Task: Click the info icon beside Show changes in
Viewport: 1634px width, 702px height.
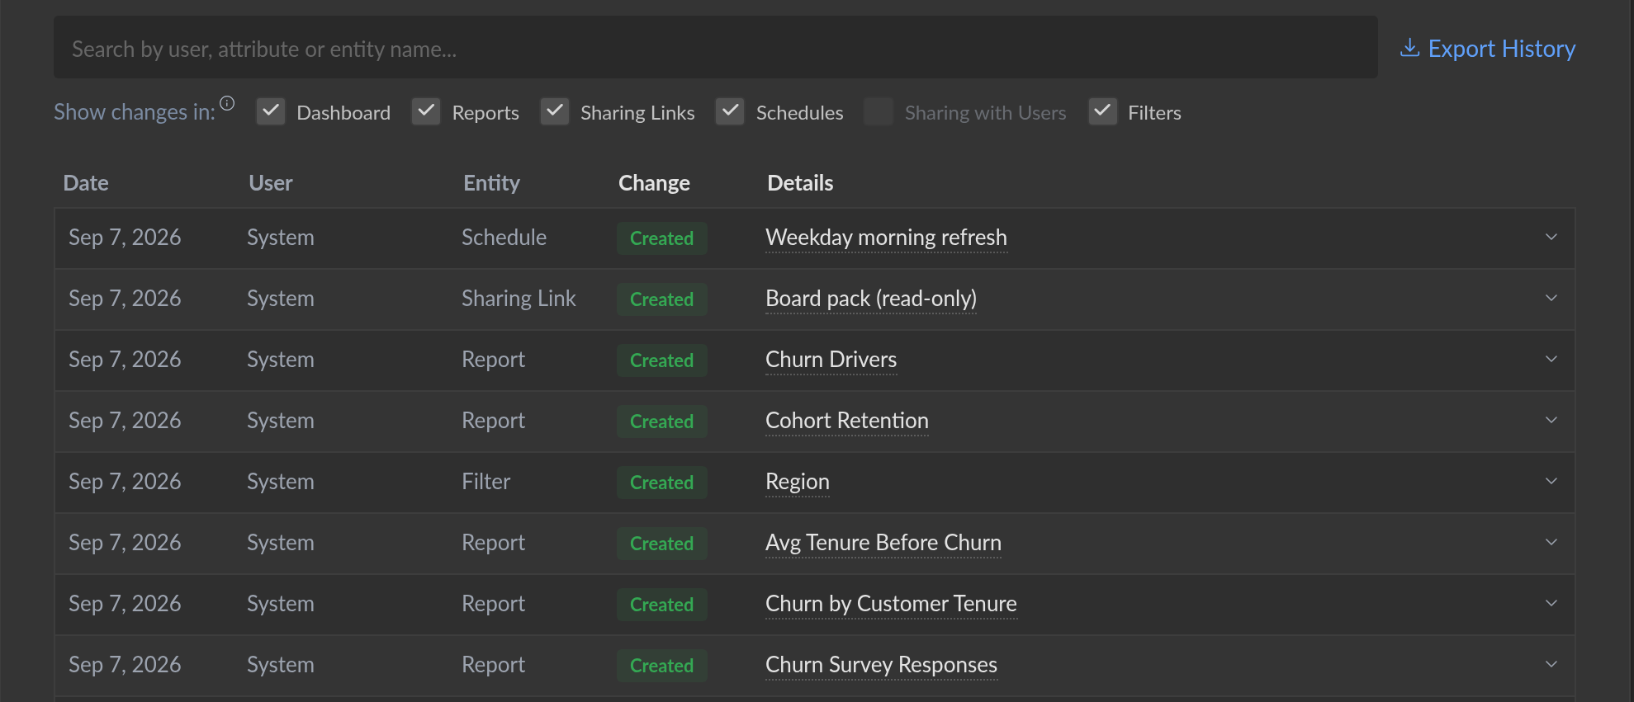Action: tap(227, 103)
